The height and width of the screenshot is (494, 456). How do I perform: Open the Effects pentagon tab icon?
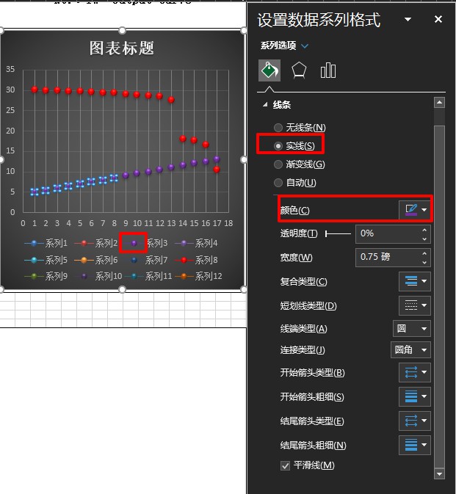click(x=299, y=70)
